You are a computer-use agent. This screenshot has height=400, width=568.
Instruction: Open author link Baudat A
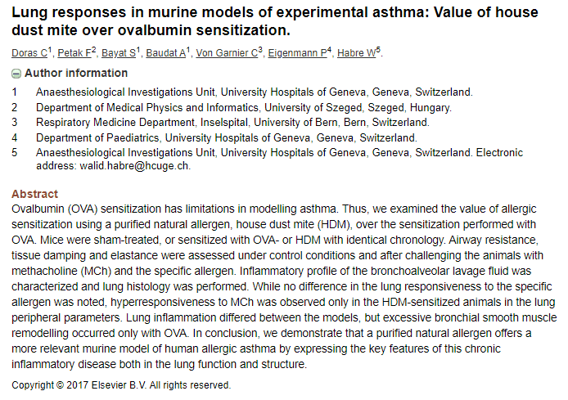166,53
